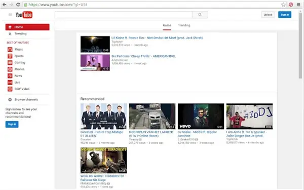This screenshot has width=304, height=190.
Task: Click the YouTube logo
Action: point(24,15)
